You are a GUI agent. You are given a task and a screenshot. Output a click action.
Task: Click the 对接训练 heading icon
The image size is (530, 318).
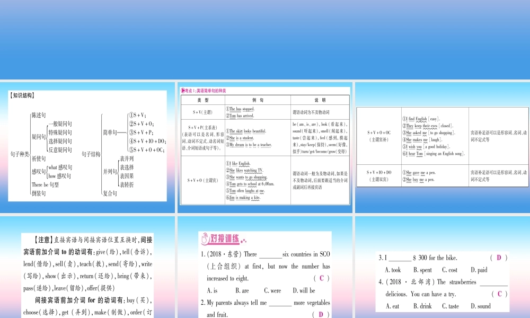point(205,239)
